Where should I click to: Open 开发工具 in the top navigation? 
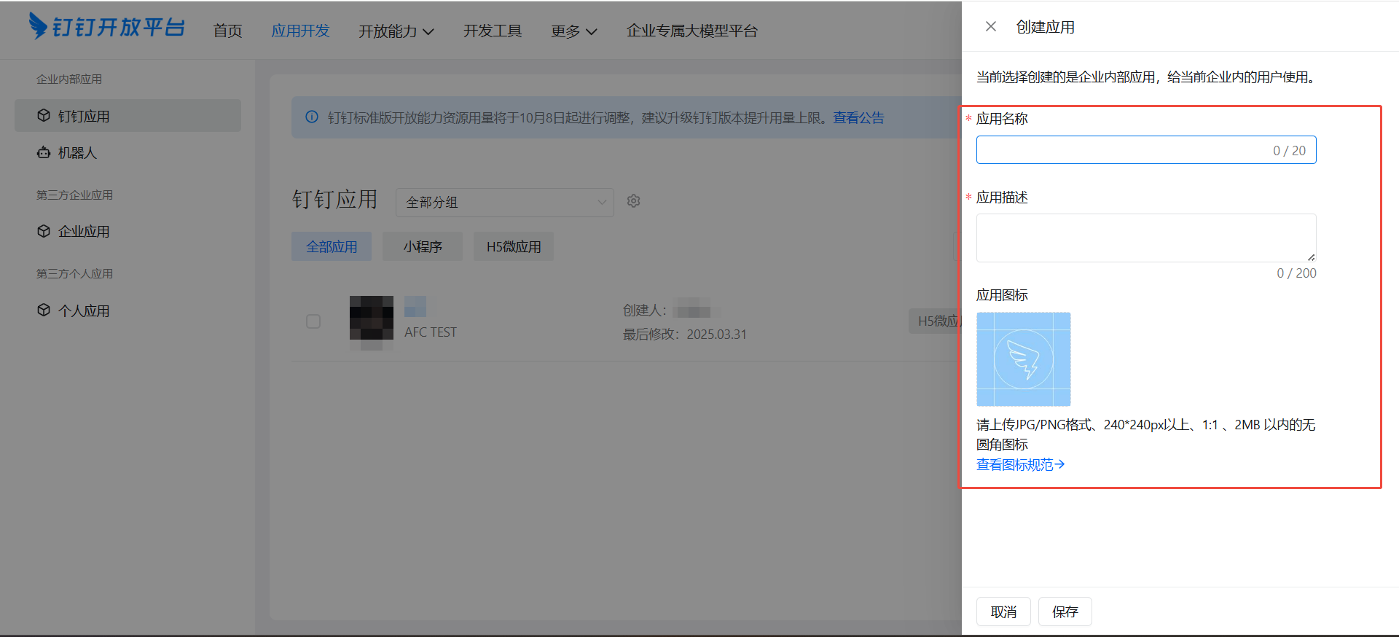(493, 31)
